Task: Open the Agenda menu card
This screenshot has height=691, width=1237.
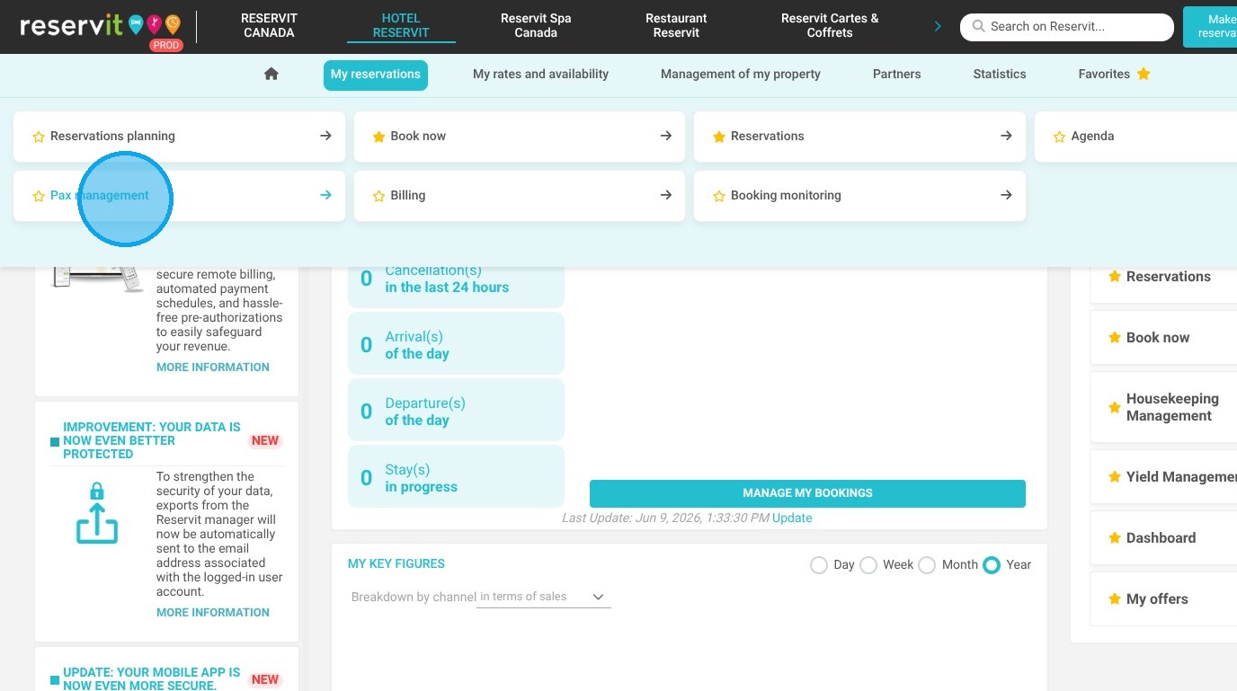Action: (x=1135, y=137)
